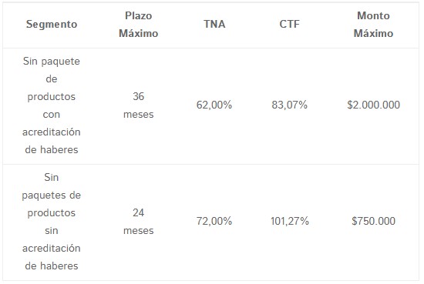
Task: Click the 72,00% TNA value
Action: click(x=214, y=221)
